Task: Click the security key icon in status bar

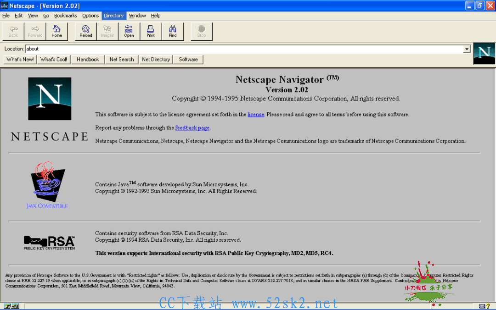Action: pyautogui.click(x=11, y=306)
